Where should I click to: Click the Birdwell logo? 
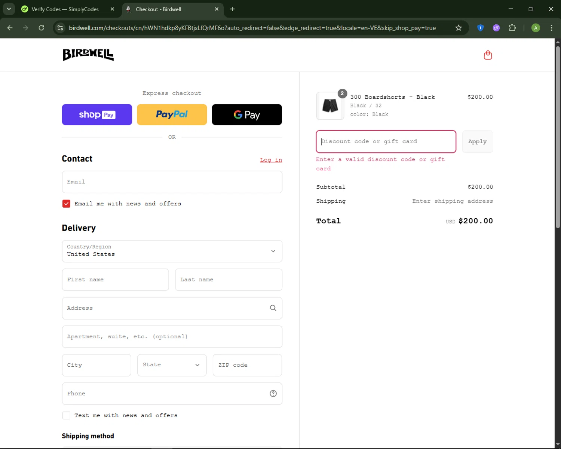88,55
